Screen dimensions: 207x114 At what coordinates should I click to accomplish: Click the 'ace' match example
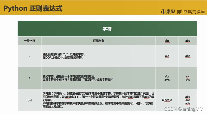point(188,100)
